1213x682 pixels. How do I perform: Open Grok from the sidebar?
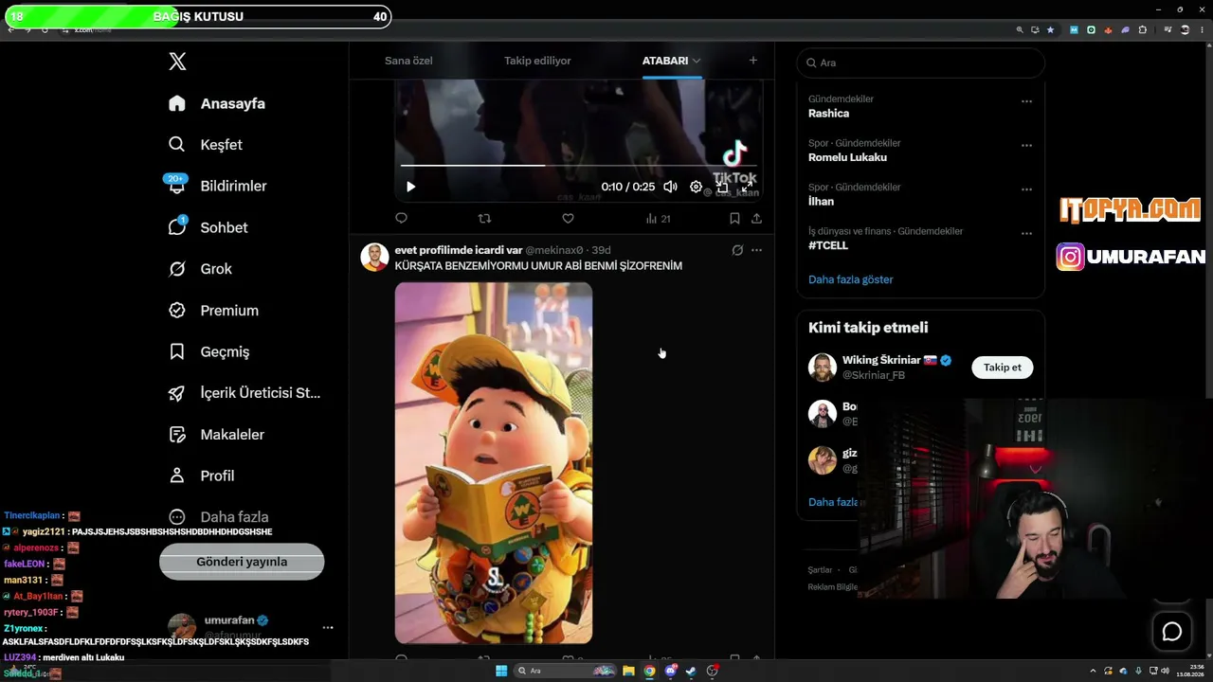tap(201, 269)
